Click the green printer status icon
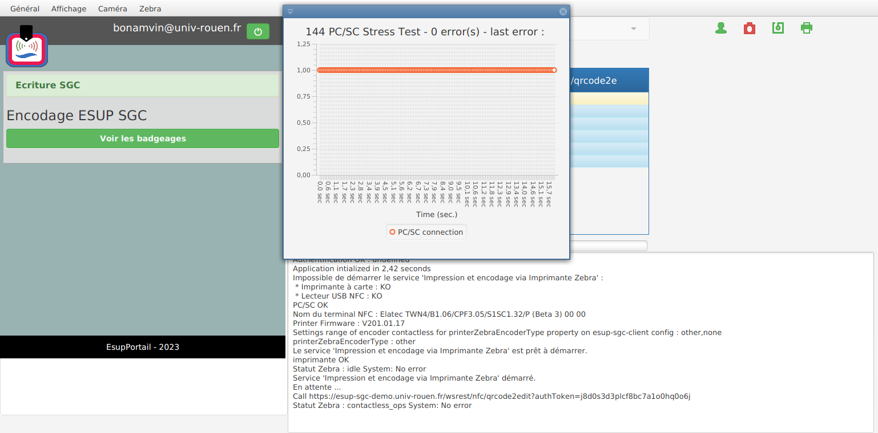This screenshot has width=878, height=433. click(x=806, y=28)
